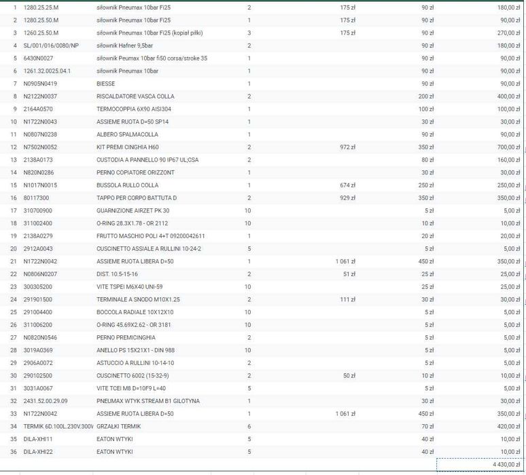This screenshot has width=526, height=475.
Task: Select the 700,00 zł total cell
Action: tap(508, 147)
